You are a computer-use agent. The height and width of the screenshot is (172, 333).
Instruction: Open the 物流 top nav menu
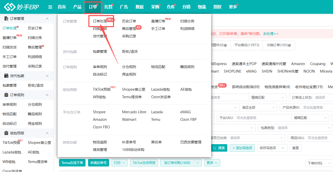pyautogui.click(x=202, y=7)
